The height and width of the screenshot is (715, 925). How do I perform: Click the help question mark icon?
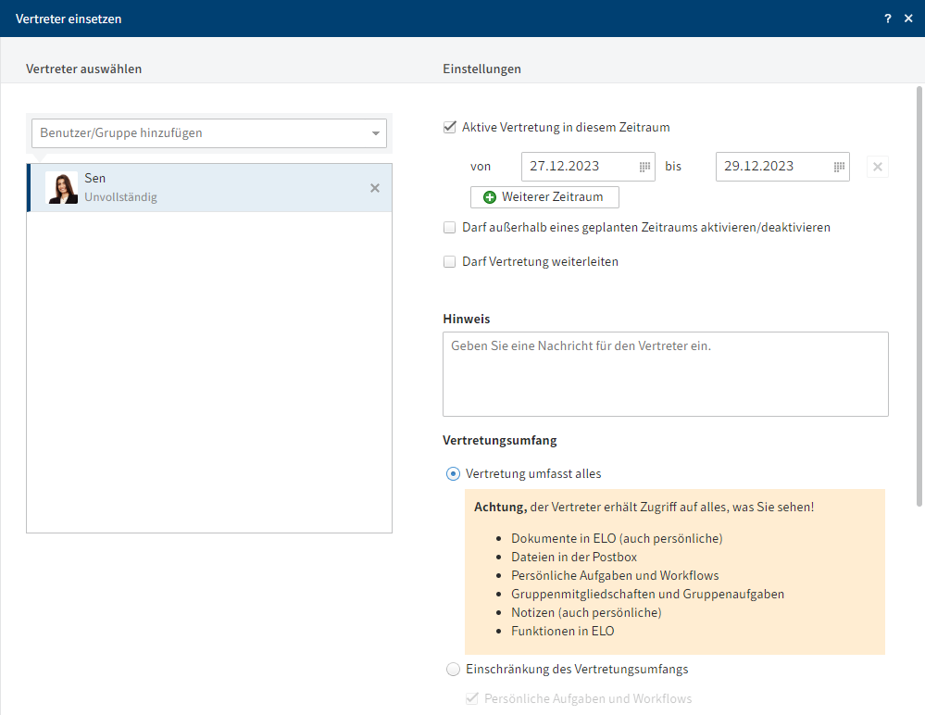coord(887,18)
